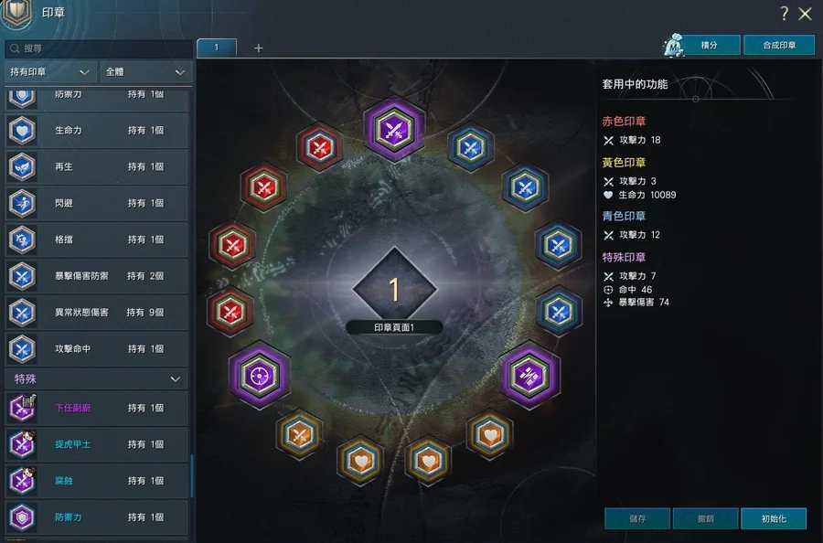
Task: Select the purple striped special seal on the right
Action: tap(529, 375)
